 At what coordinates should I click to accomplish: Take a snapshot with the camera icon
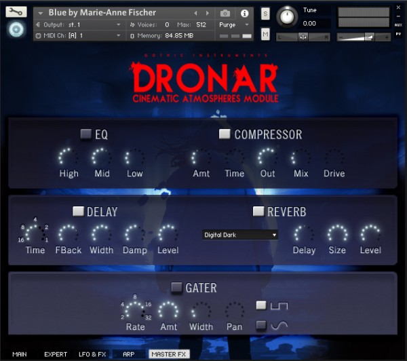[x=225, y=14]
